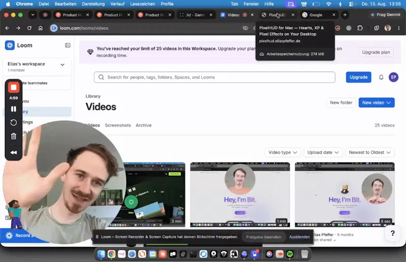Collapse the Loom sidebar panel icon
Screen dimensions: 406x262
click(x=67, y=45)
